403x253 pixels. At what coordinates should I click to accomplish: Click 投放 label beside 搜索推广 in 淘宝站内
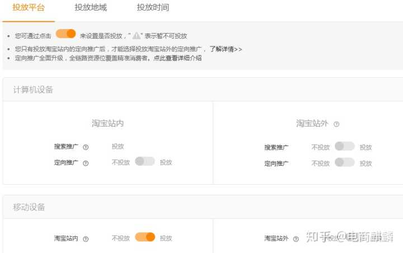(118, 147)
